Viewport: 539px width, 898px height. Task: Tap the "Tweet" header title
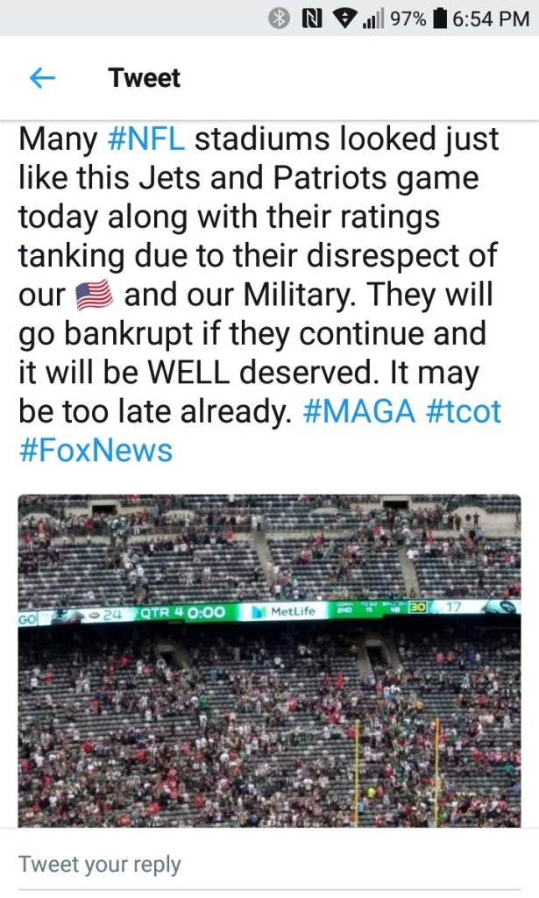point(145,78)
